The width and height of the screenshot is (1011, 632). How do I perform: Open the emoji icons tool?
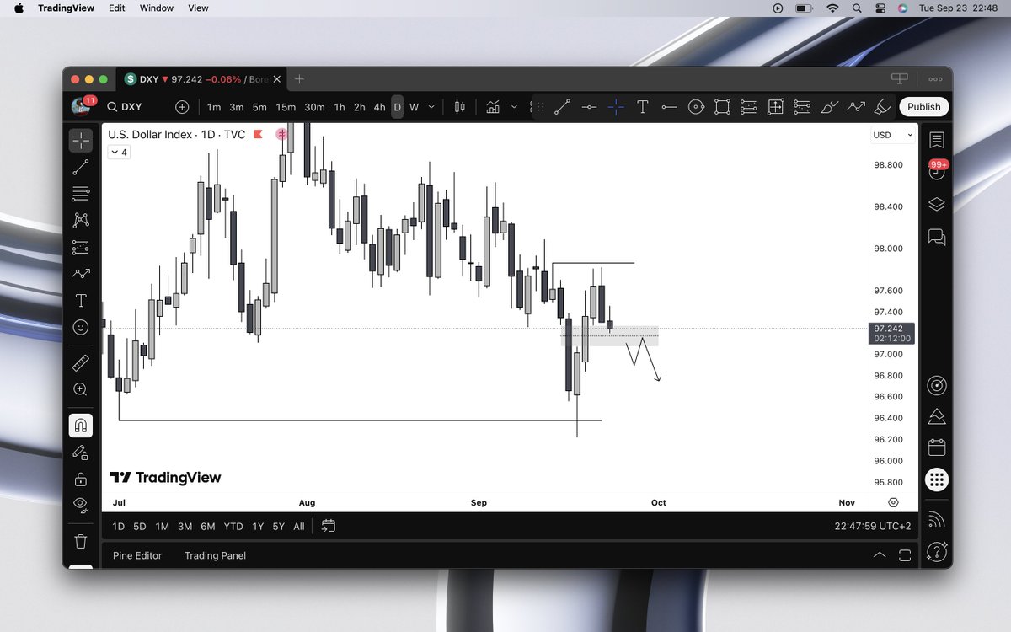tap(81, 327)
